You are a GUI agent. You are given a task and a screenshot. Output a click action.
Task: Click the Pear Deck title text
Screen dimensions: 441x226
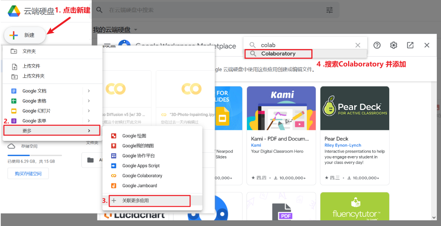click(336, 139)
